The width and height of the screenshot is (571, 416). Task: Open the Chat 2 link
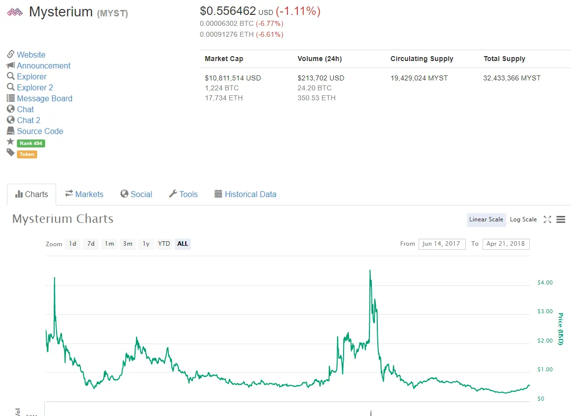coord(28,120)
